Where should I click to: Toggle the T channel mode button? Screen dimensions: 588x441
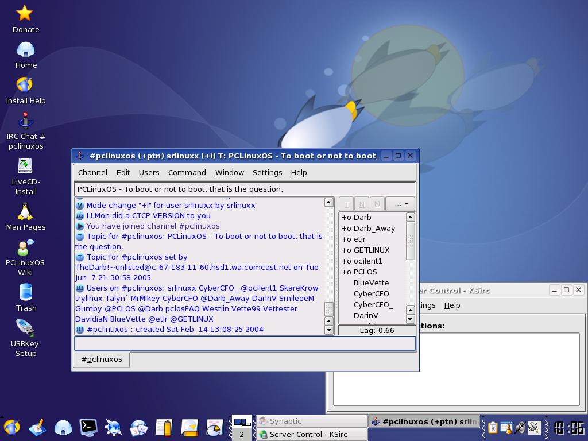pyautogui.click(x=346, y=204)
